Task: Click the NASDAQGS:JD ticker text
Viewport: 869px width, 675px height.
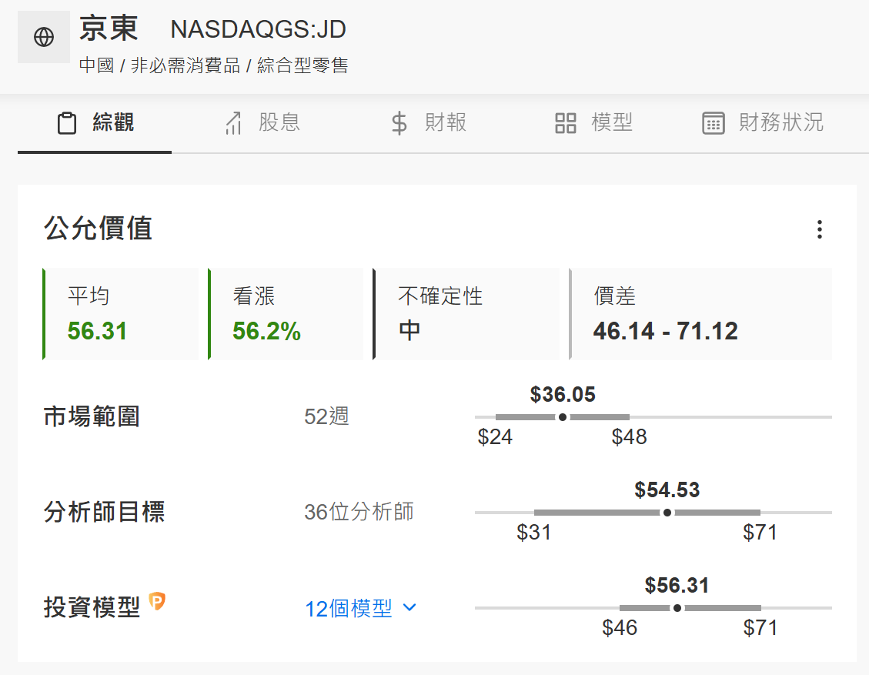Action: (259, 29)
